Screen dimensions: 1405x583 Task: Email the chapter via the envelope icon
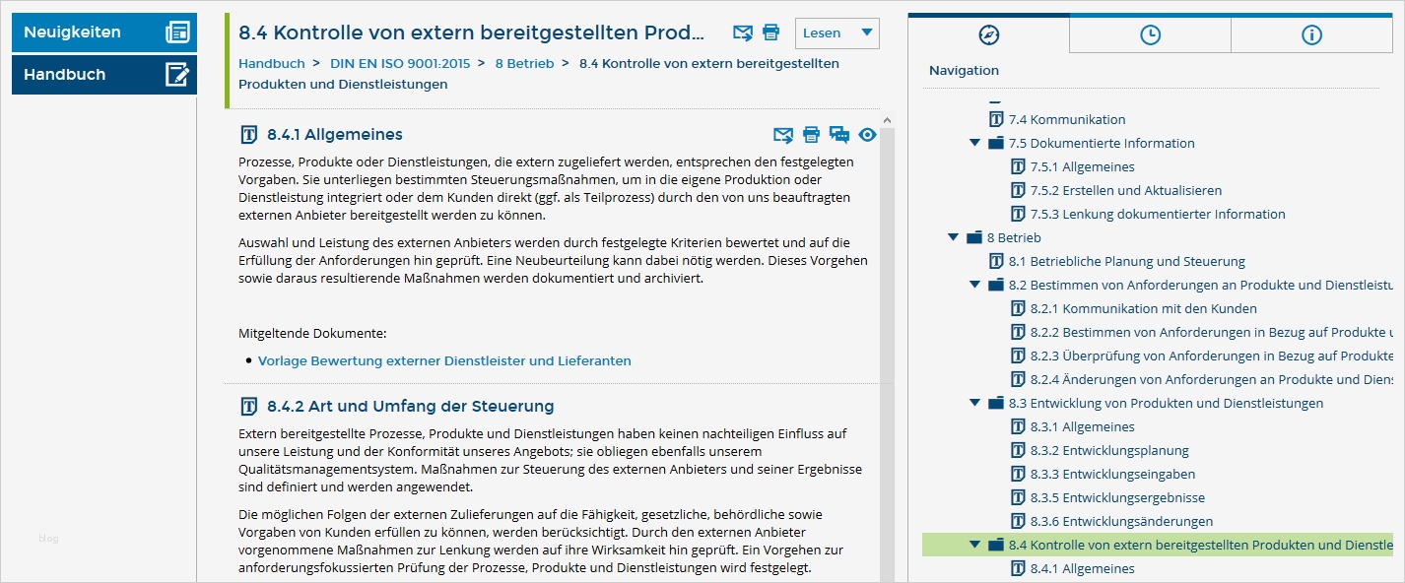(x=741, y=32)
